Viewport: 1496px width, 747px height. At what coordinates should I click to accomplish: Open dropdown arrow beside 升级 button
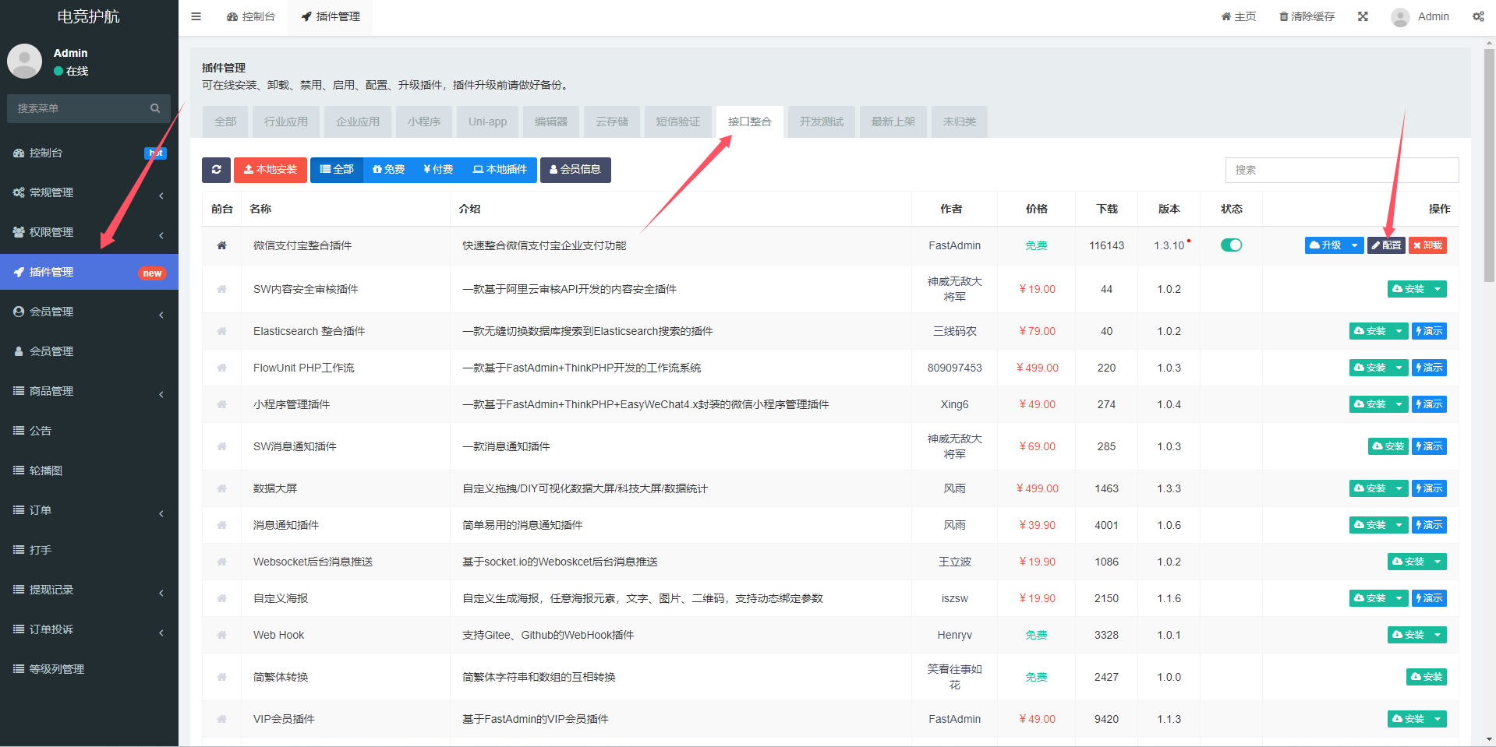(1355, 245)
